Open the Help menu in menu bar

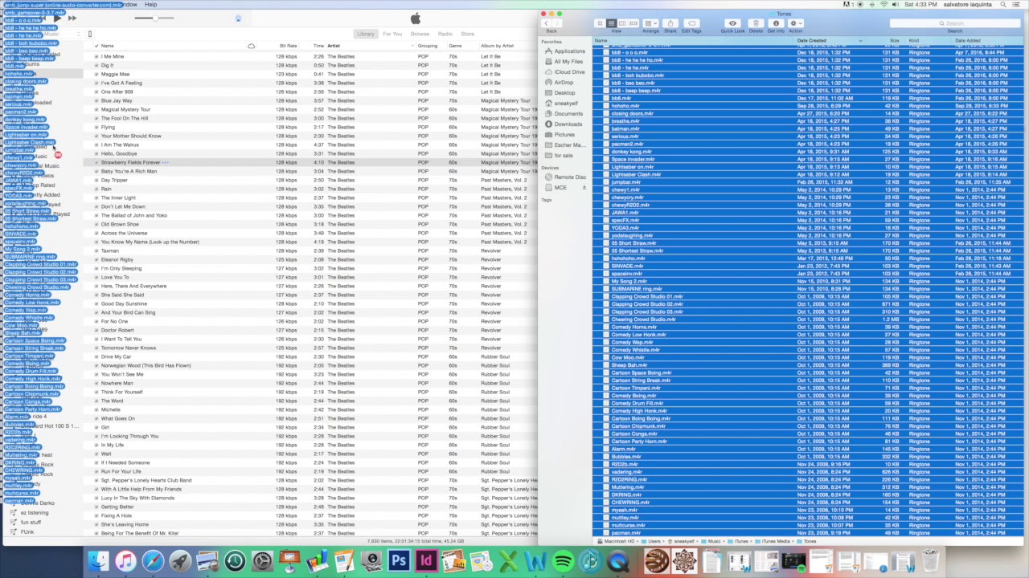150,5
